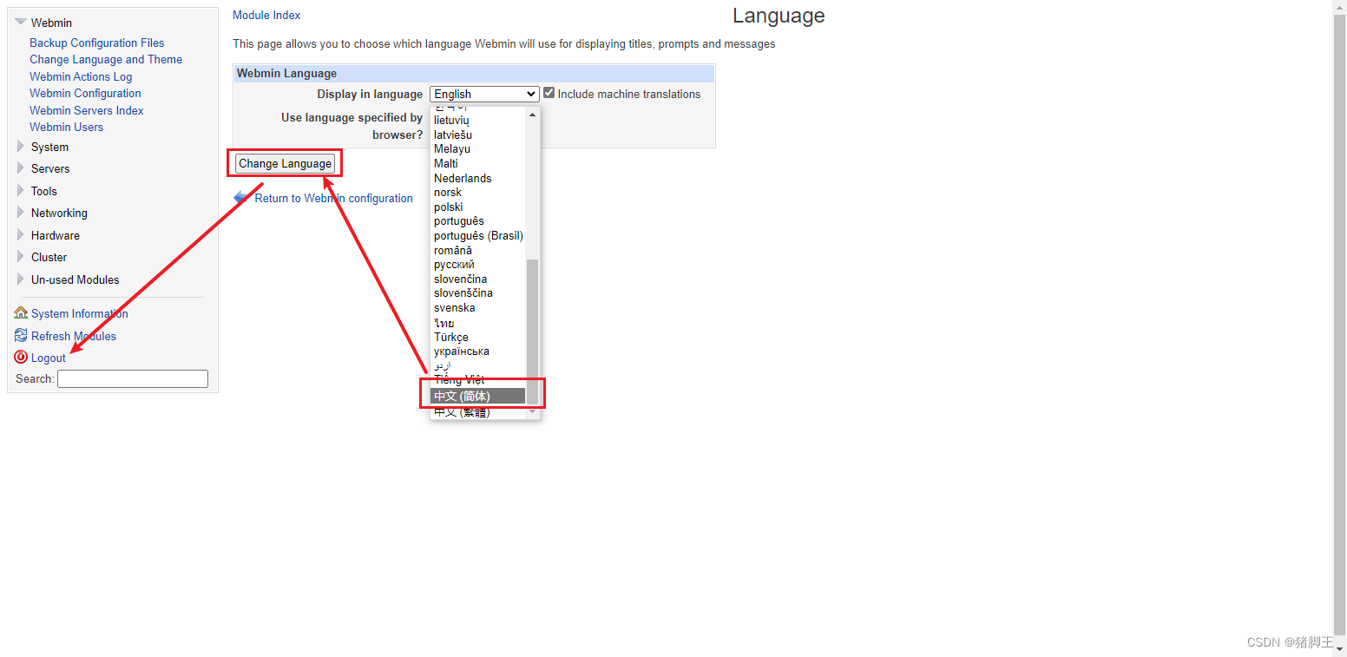Screen dimensions: 1347x657
Task: Select română language option
Action: tap(478, 250)
